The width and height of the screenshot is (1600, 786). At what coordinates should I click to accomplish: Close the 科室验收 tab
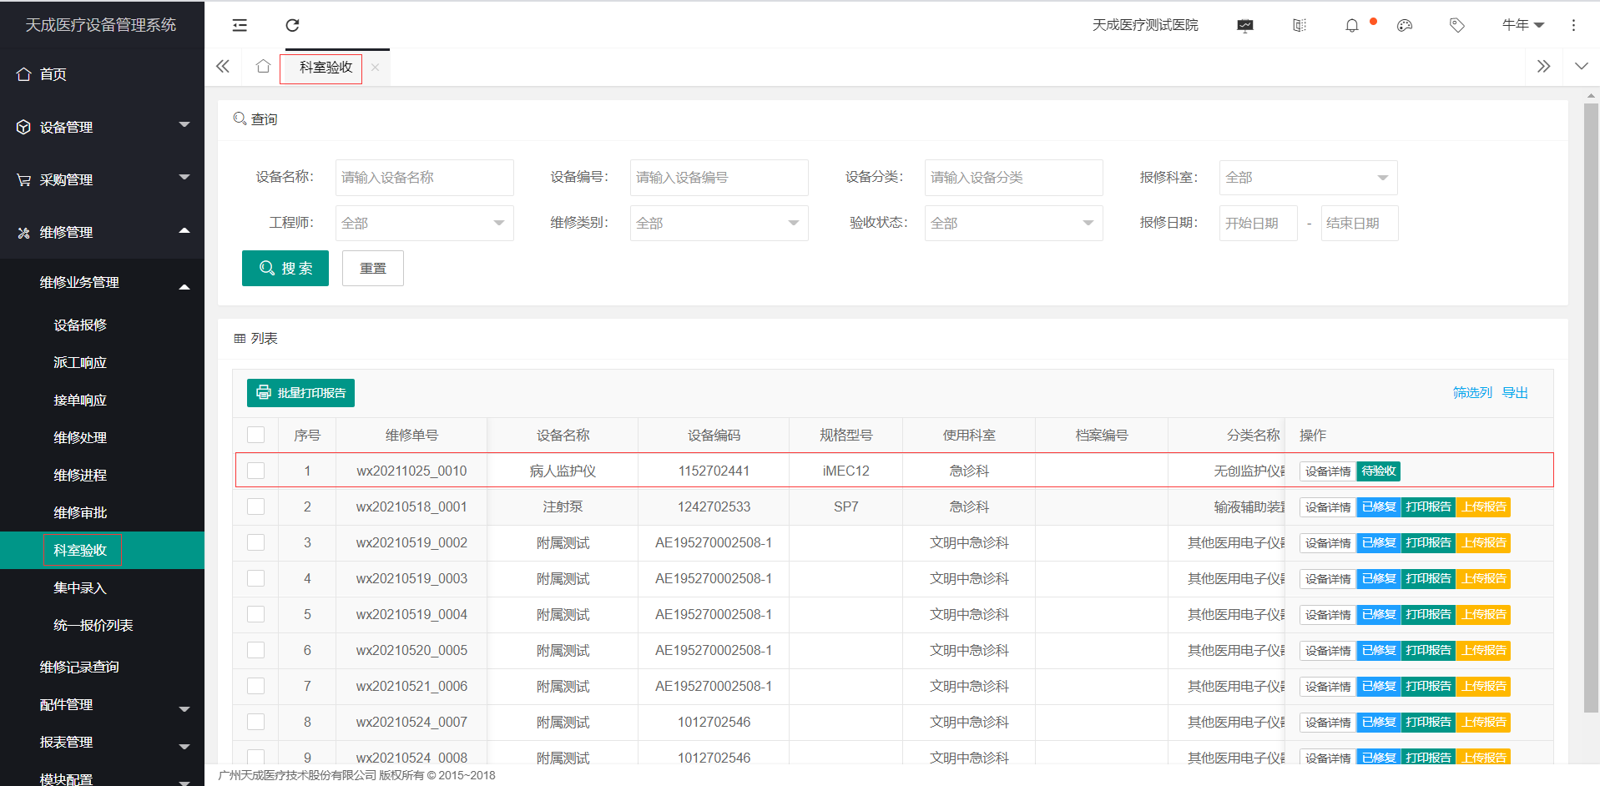[376, 68]
